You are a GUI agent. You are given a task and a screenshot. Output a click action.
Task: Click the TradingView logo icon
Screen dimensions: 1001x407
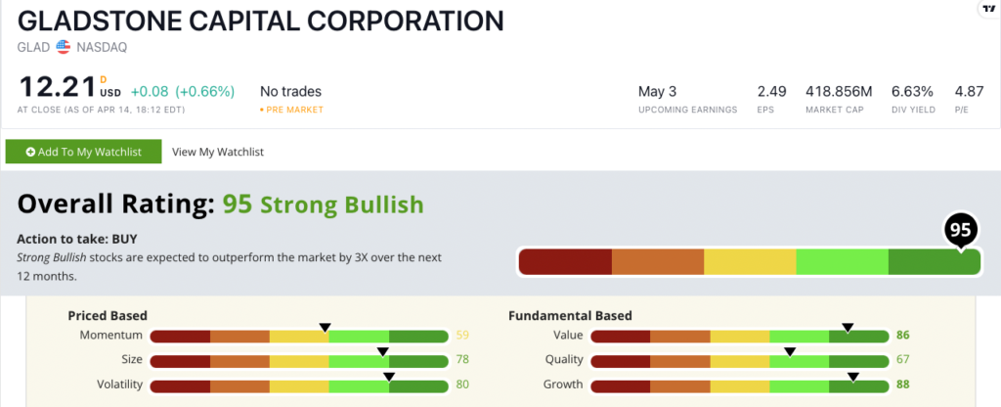tap(985, 9)
